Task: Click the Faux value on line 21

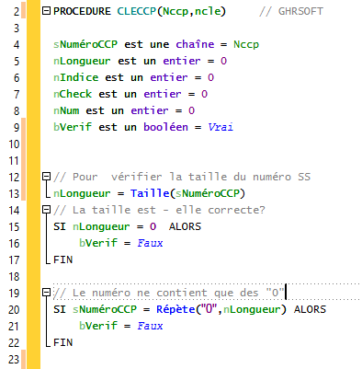Action: [x=150, y=326]
